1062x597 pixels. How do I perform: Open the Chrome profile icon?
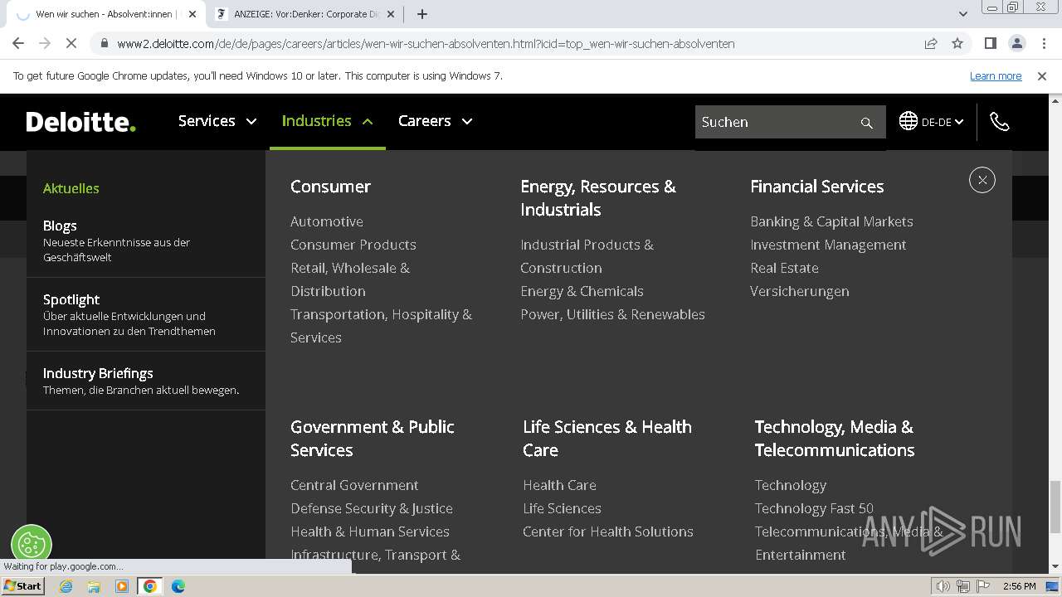pos(1016,43)
